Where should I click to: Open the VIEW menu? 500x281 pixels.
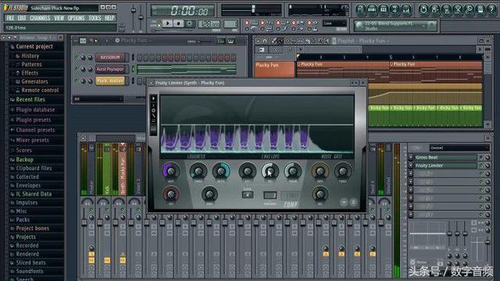tap(59, 18)
